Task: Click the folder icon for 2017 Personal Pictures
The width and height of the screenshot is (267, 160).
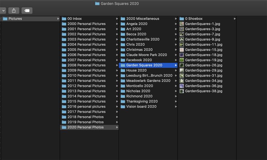Action: (64, 112)
